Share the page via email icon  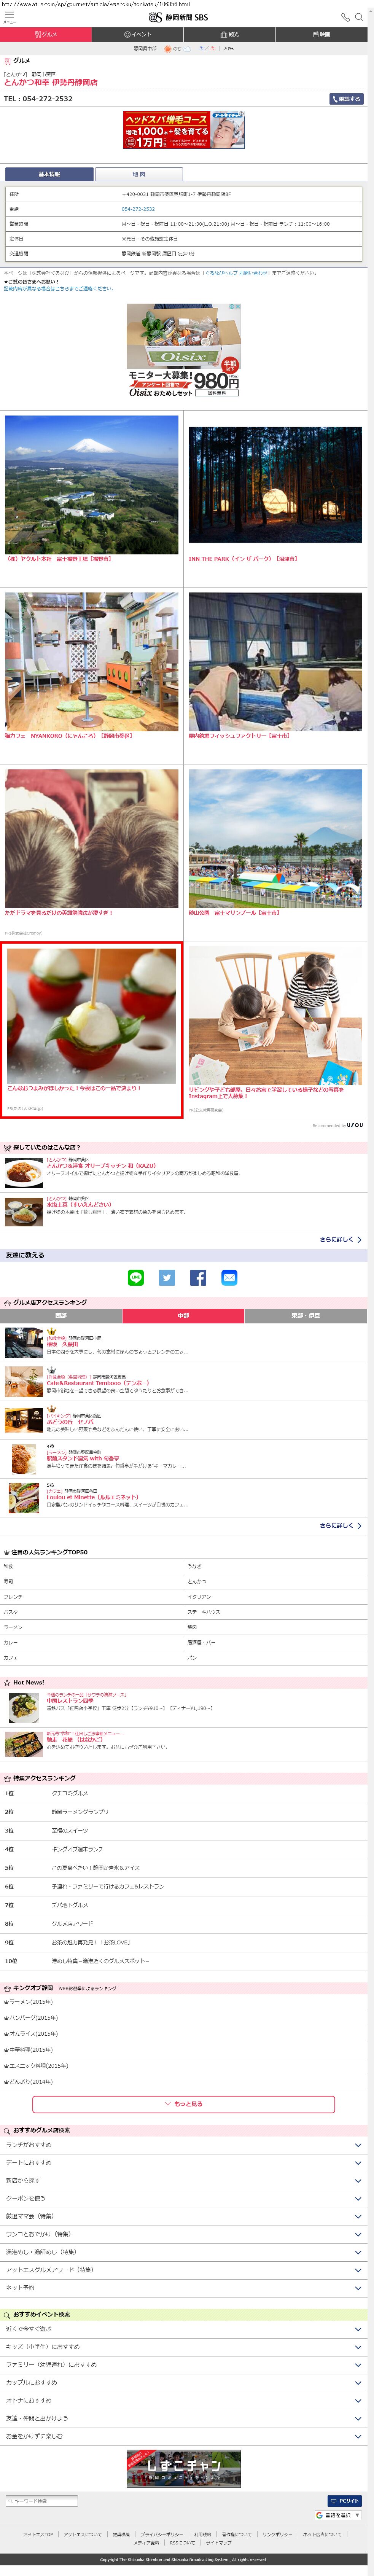pos(229,1277)
